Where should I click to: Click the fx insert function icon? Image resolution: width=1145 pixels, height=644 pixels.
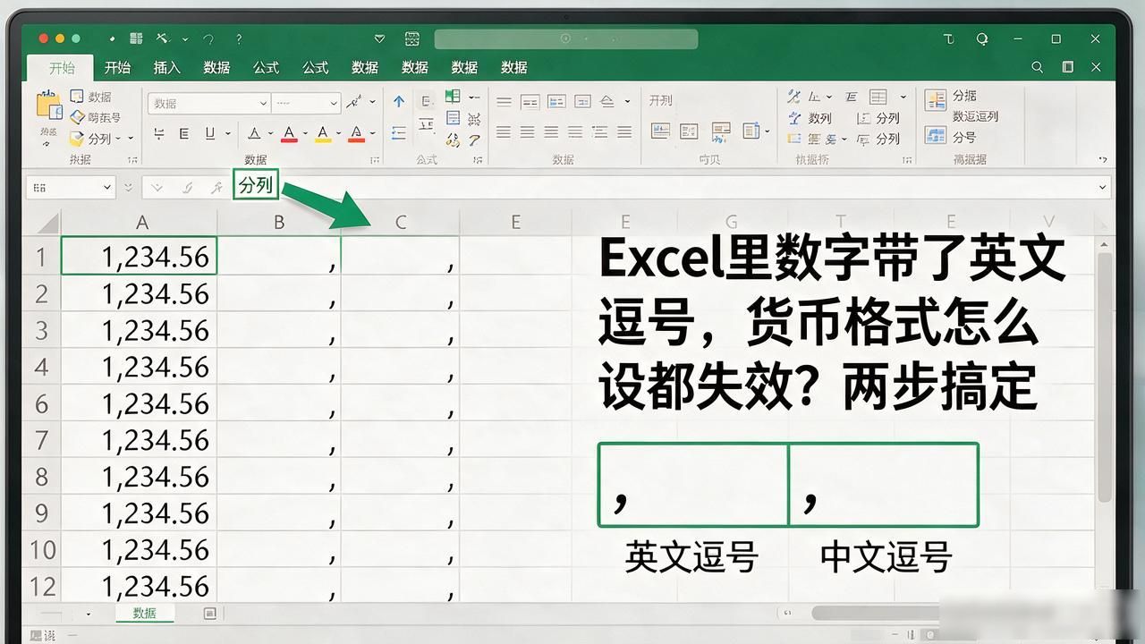point(216,188)
